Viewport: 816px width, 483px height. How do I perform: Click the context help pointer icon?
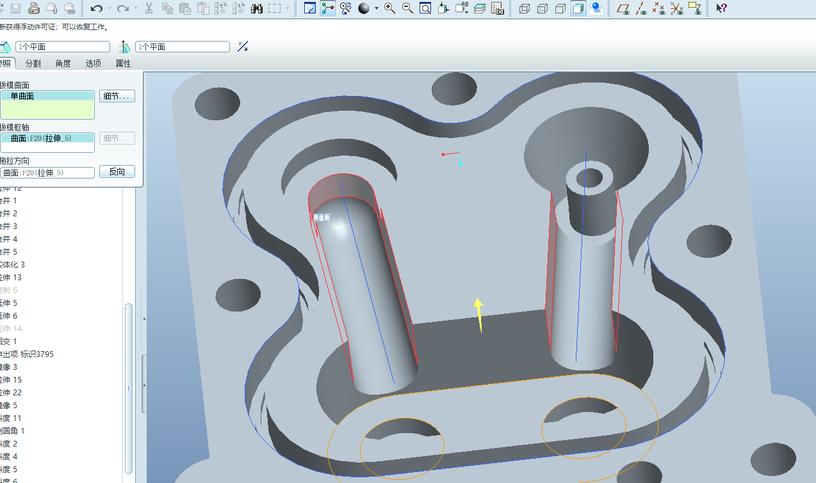[x=721, y=8]
